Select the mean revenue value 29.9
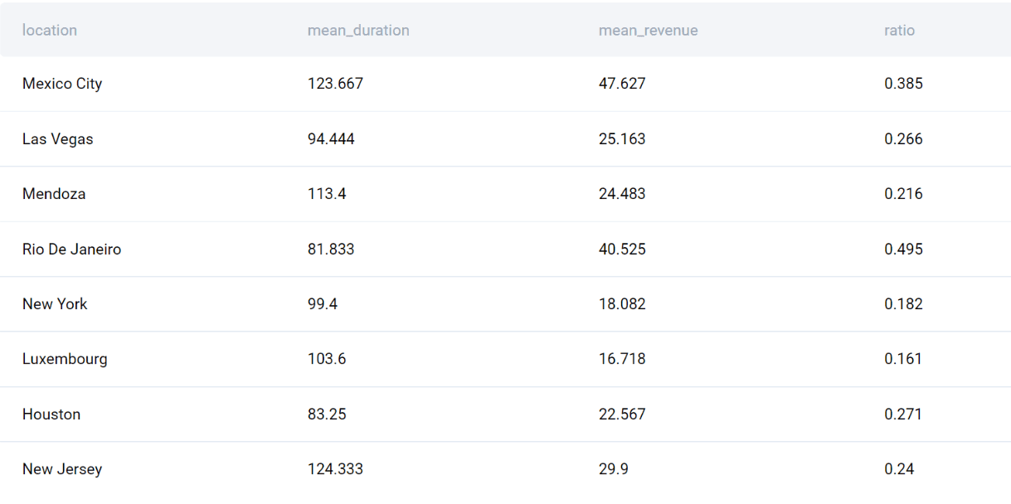The image size is (1011, 504). point(614,469)
